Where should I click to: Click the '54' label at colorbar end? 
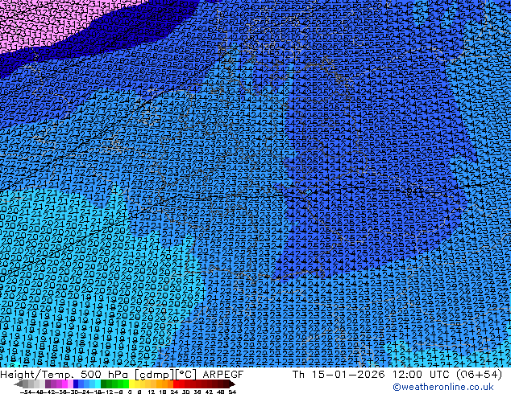(x=231, y=392)
